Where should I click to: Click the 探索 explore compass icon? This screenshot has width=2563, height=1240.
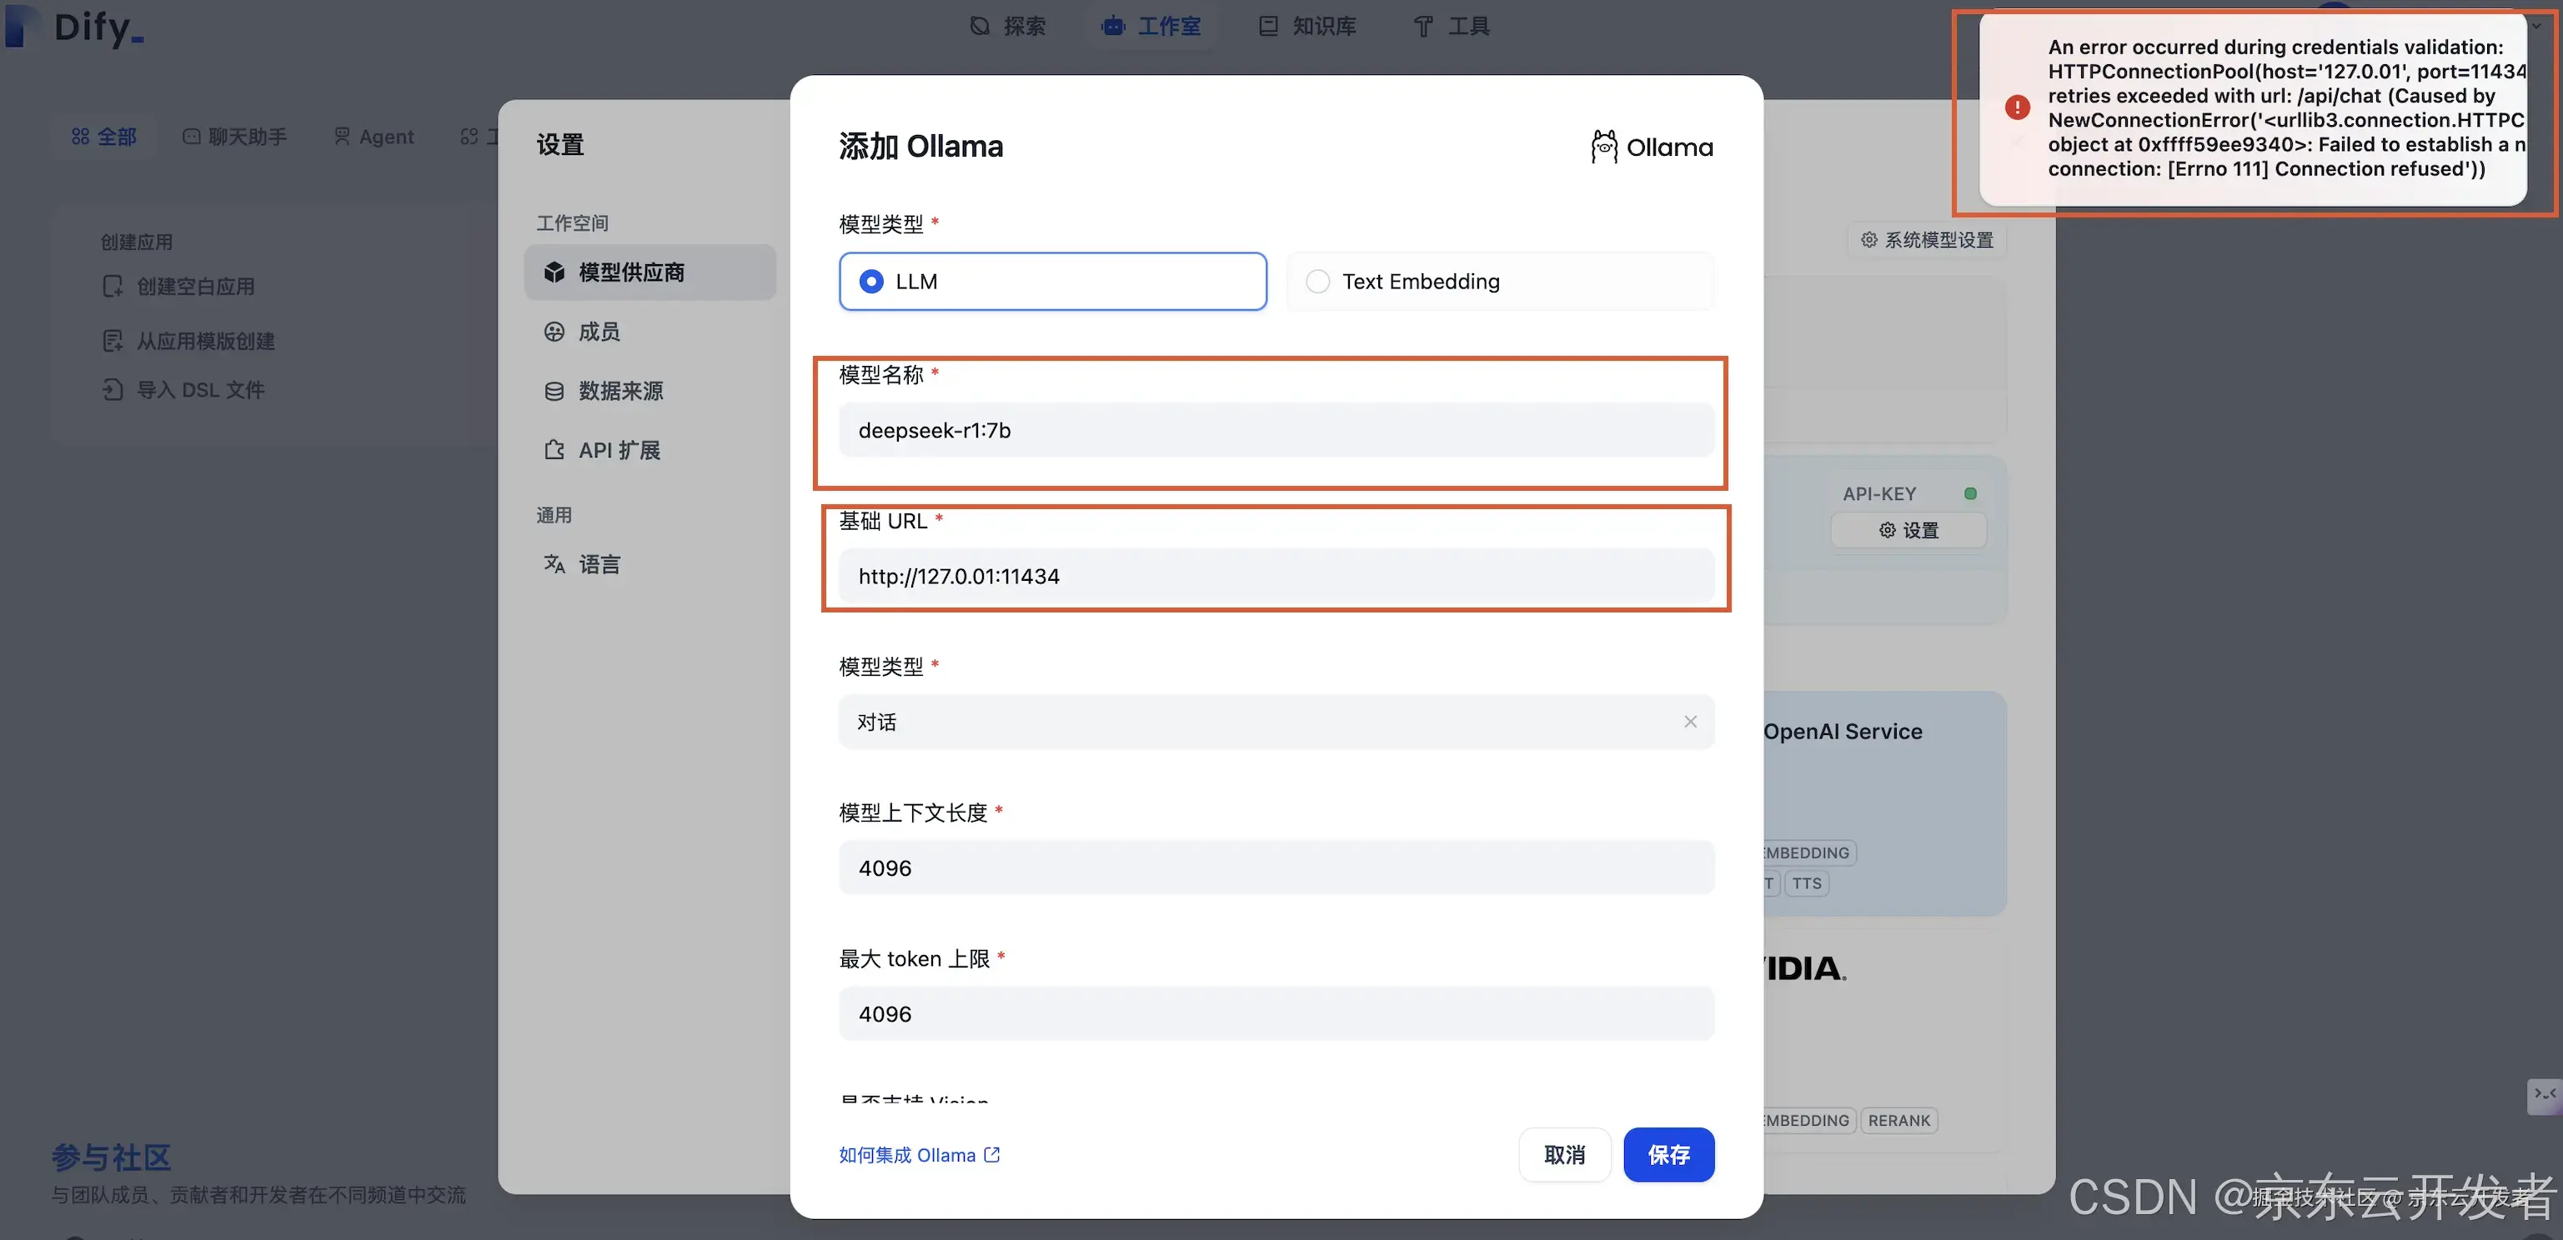980,27
